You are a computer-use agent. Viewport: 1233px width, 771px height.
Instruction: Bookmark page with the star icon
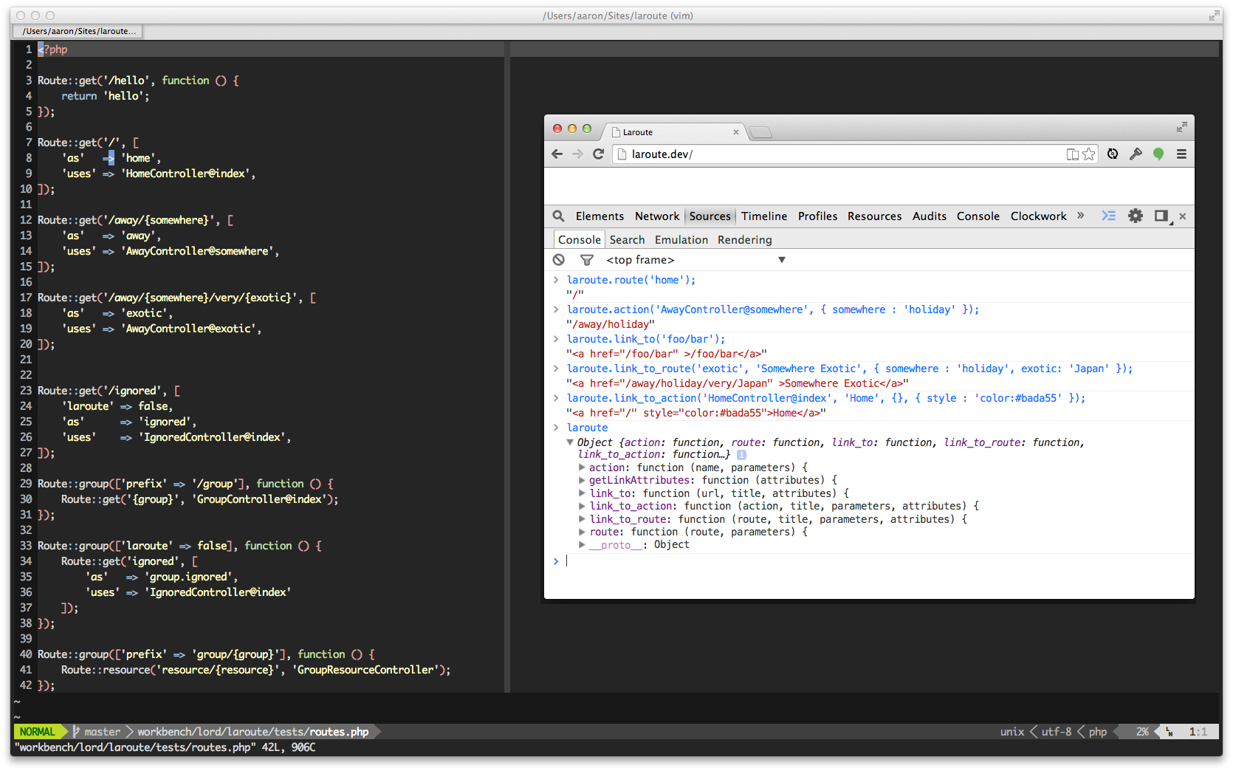[x=1088, y=154]
